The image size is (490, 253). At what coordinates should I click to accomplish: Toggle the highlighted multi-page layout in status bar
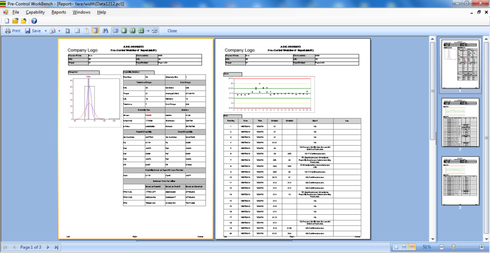(412, 247)
